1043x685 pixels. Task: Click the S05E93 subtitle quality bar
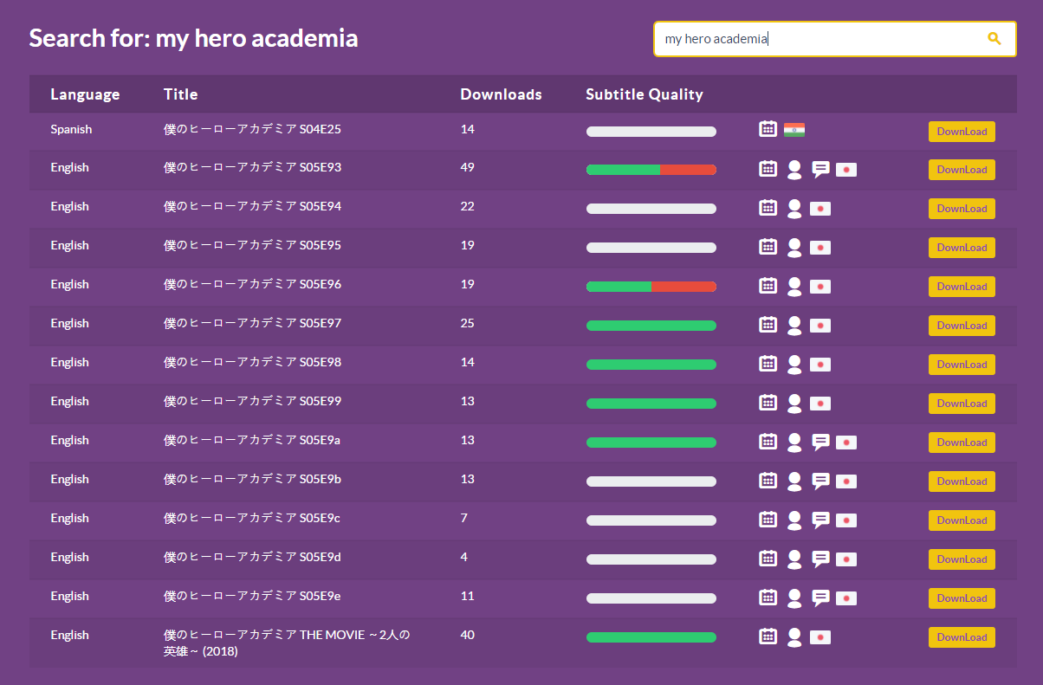tap(651, 170)
